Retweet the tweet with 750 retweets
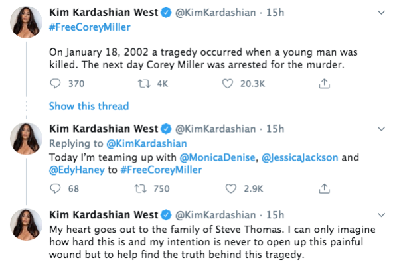395x264 pixels. [140, 188]
